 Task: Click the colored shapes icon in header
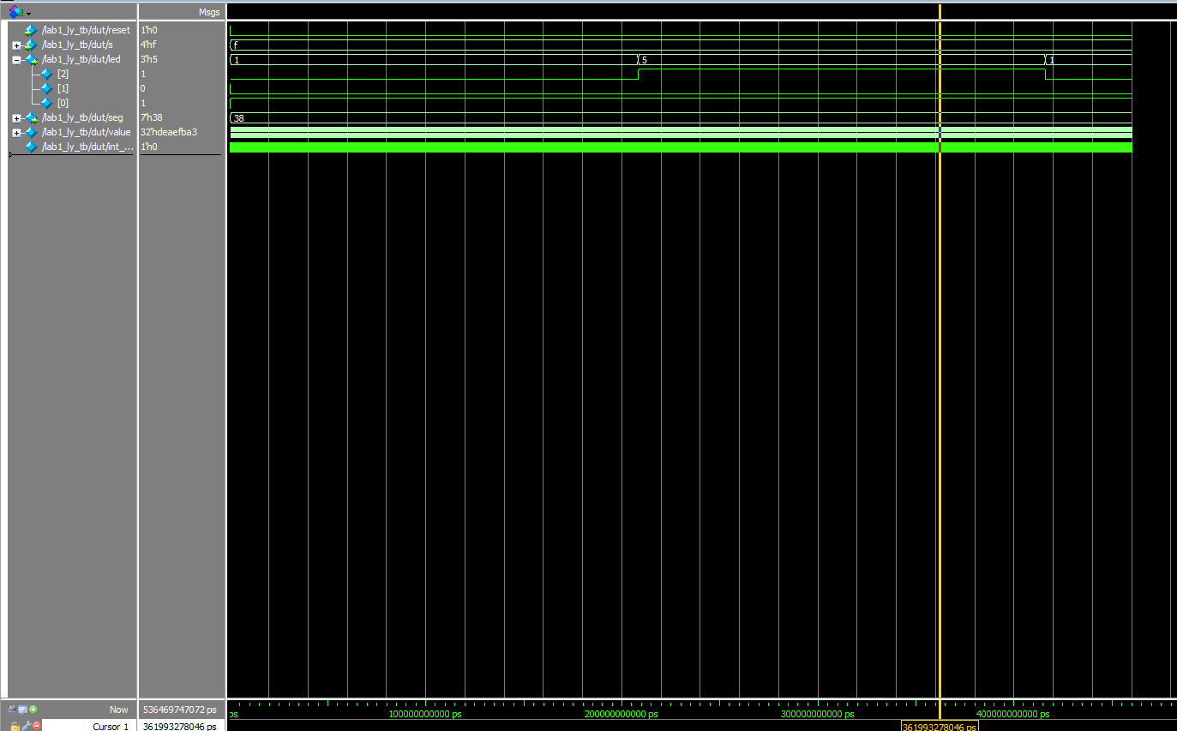click(x=15, y=12)
